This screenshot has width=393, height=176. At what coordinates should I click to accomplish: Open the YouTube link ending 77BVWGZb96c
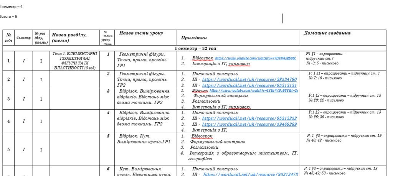[x=255, y=58]
